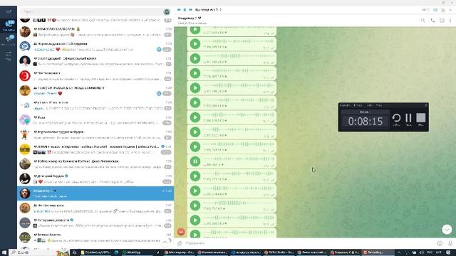This screenshot has width=456, height=256.
Task: Seek on the playing voice message waveform
Action: point(239,159)
